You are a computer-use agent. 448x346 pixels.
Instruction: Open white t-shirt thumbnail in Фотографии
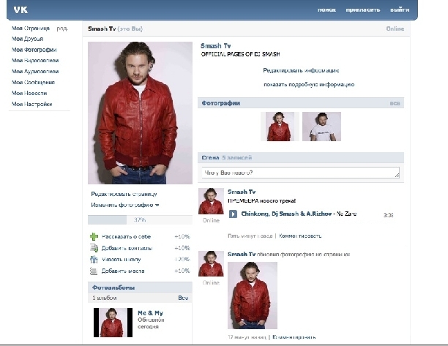click(x=321, y=127)
